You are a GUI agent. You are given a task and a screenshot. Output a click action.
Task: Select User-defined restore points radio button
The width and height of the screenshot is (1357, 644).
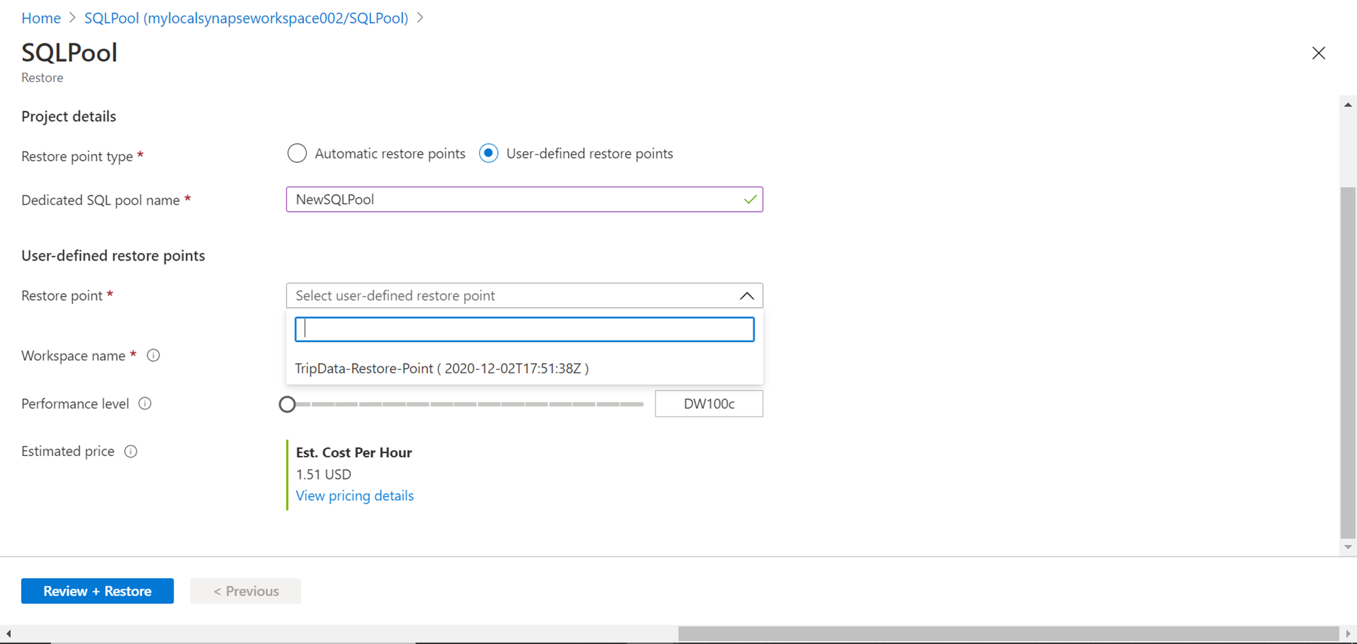[489, 153]
